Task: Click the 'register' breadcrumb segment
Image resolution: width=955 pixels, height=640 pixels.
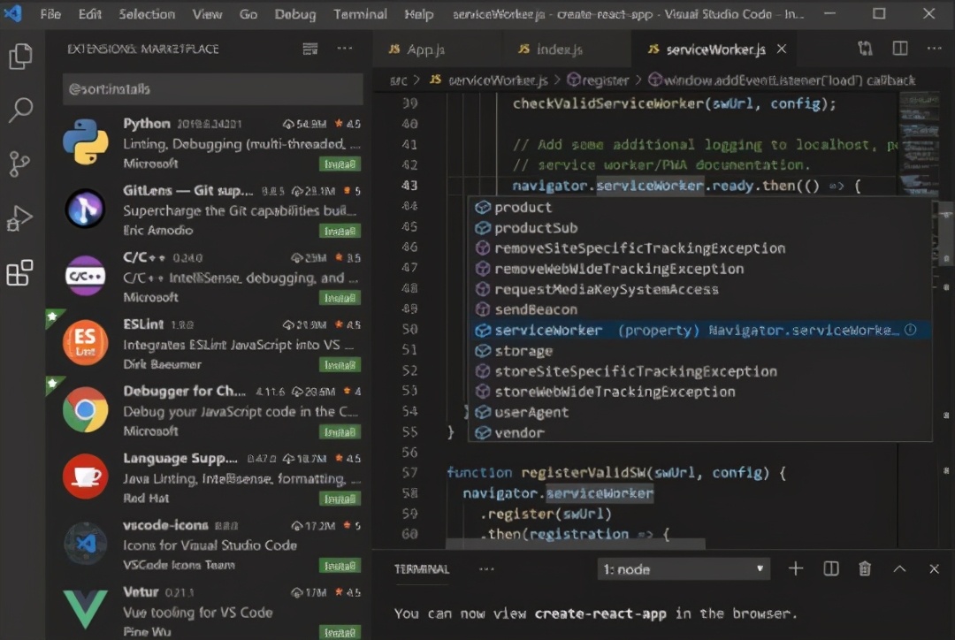Action: [598, 80]
